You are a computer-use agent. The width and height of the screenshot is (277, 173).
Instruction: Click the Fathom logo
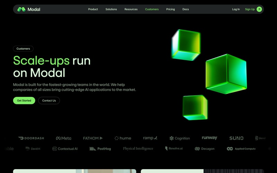[93, 138]
